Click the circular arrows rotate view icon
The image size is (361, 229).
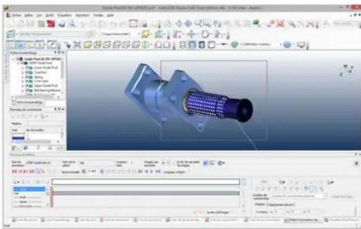point(217,24)
